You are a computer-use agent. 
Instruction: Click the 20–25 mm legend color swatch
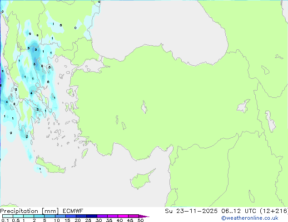pos(81,216)
